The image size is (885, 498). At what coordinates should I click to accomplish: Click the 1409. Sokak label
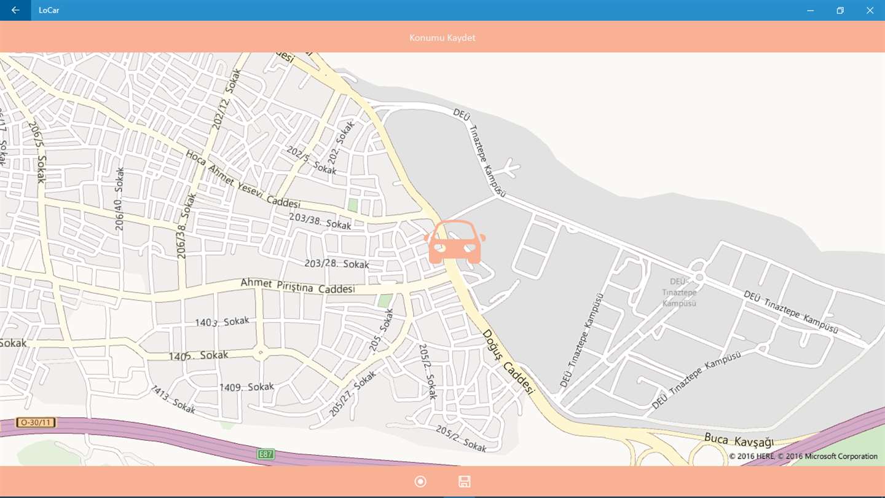click(246, 387)
